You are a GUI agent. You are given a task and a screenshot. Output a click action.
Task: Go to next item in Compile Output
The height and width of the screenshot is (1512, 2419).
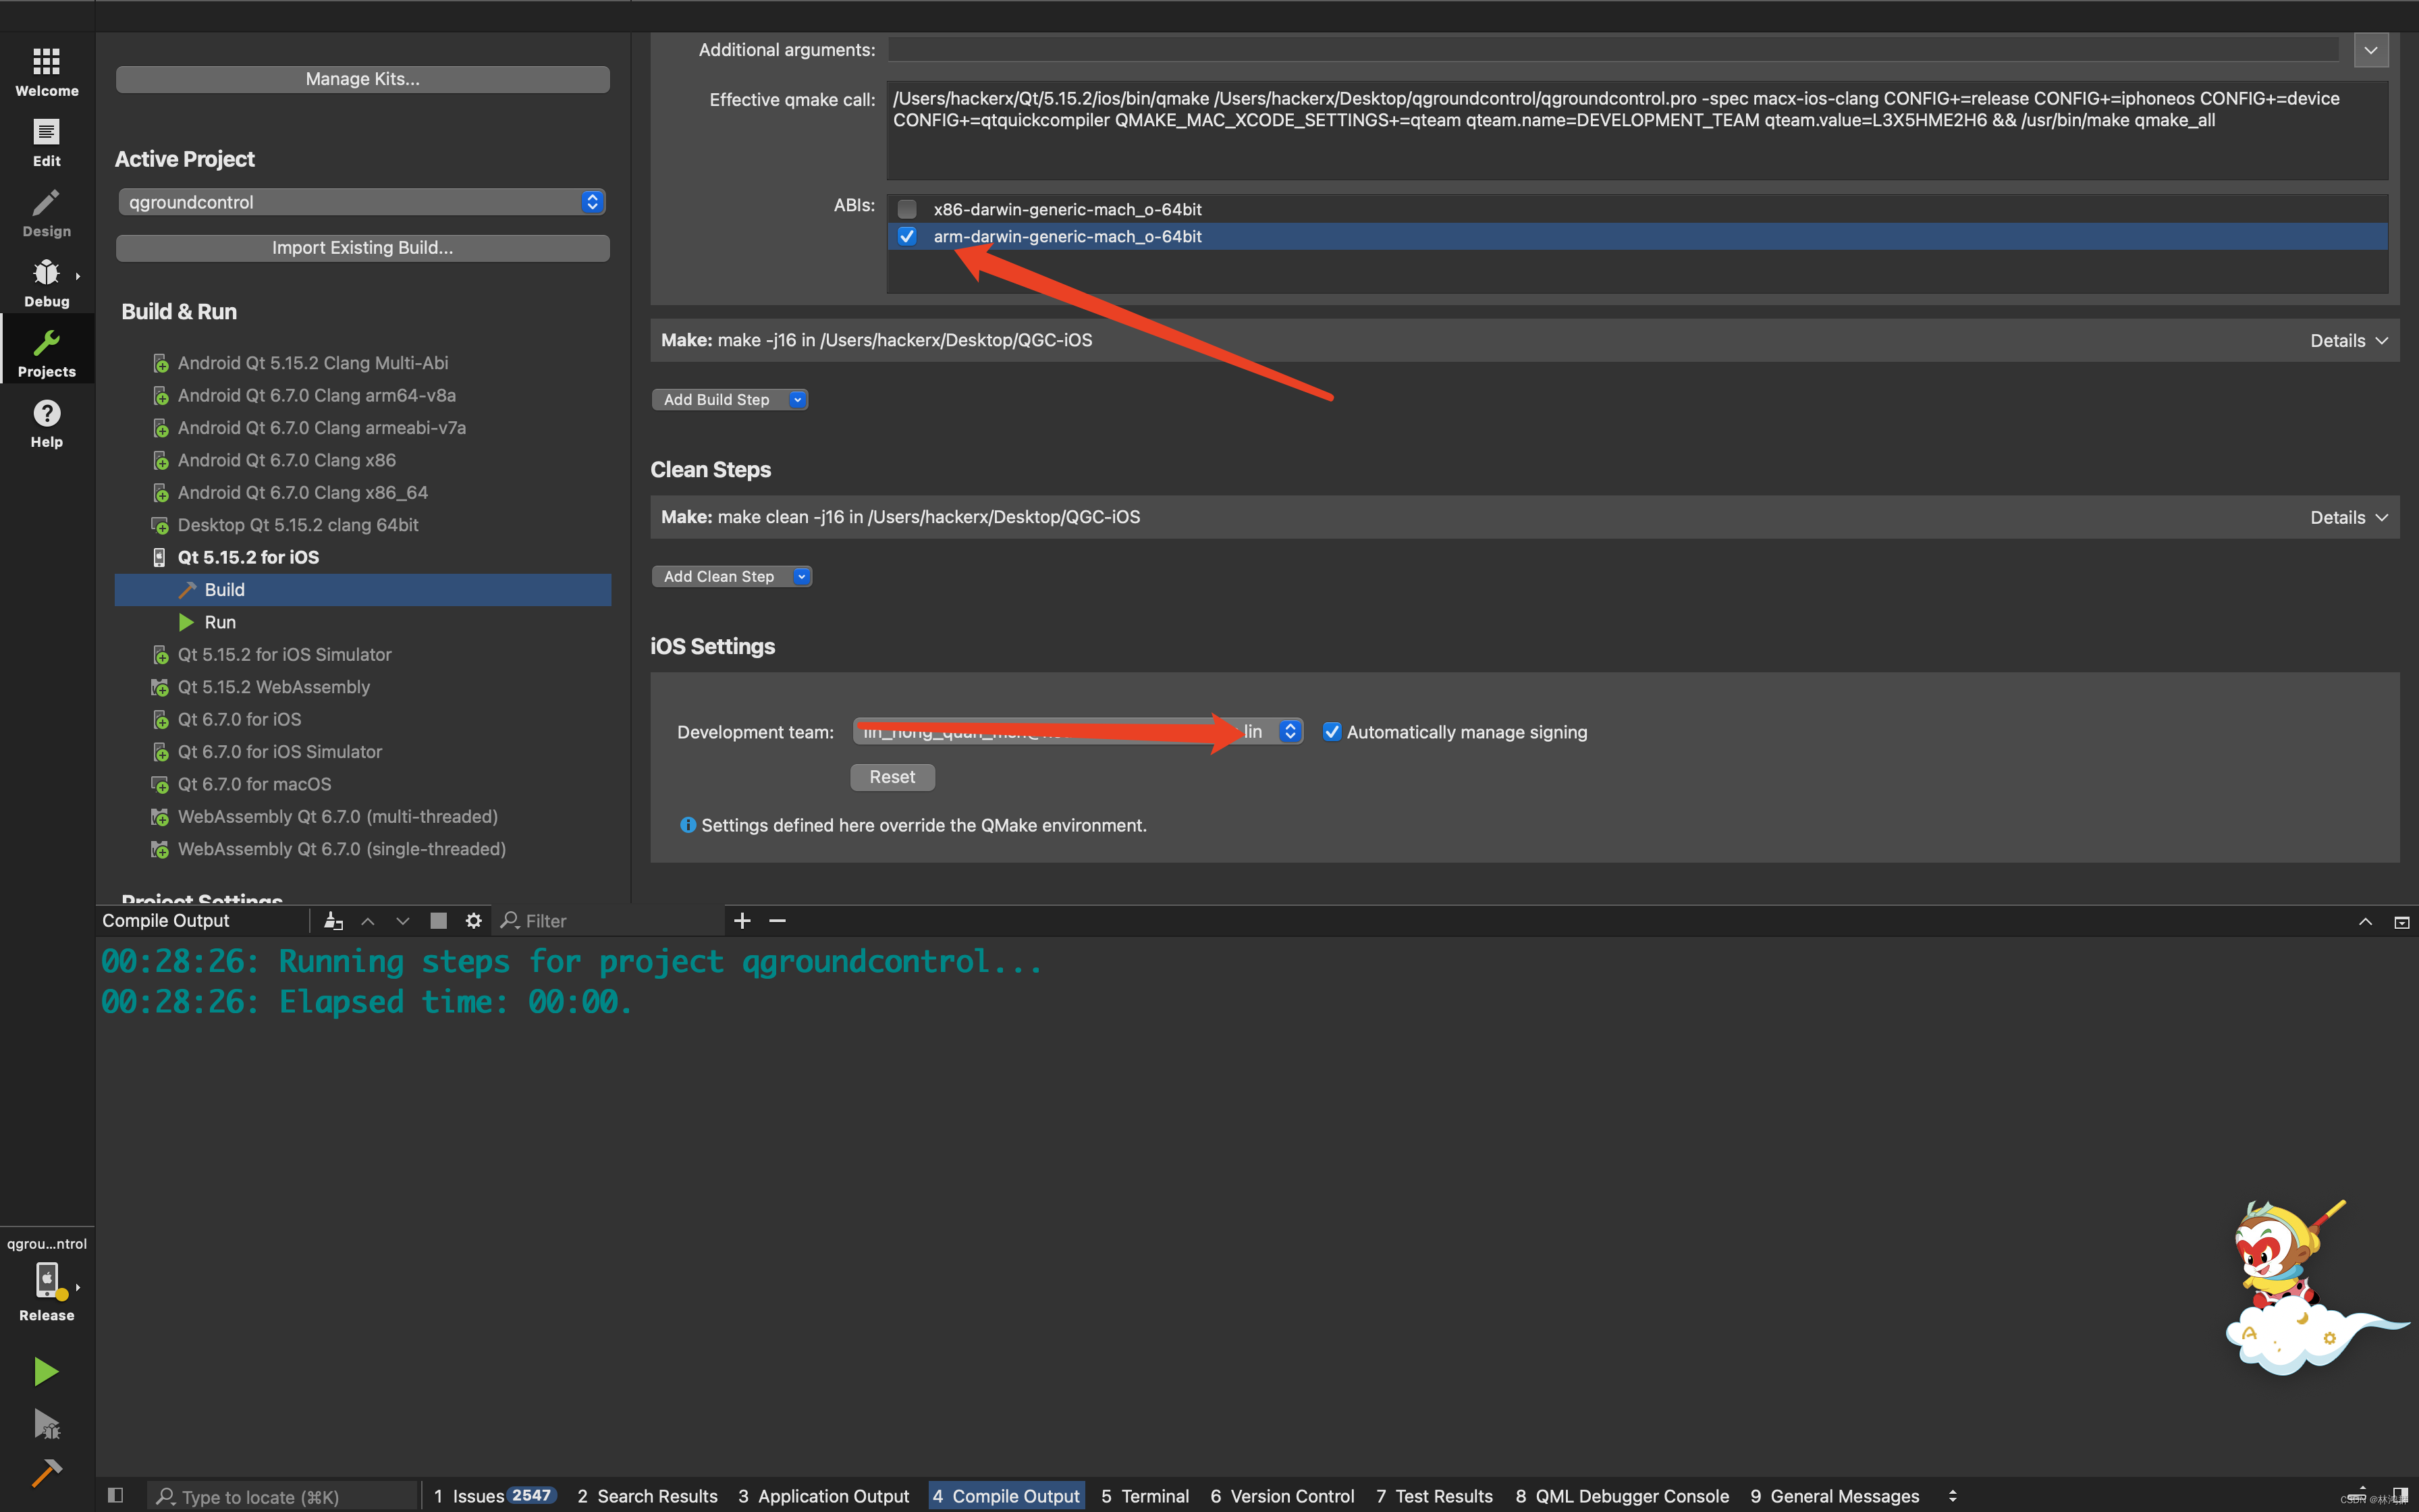coord(403,920)
